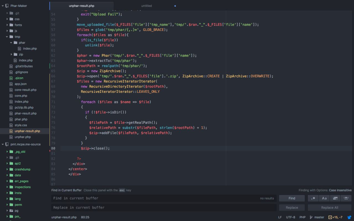
Task: Click file icon beside style.css
Action: coord(11,125)
